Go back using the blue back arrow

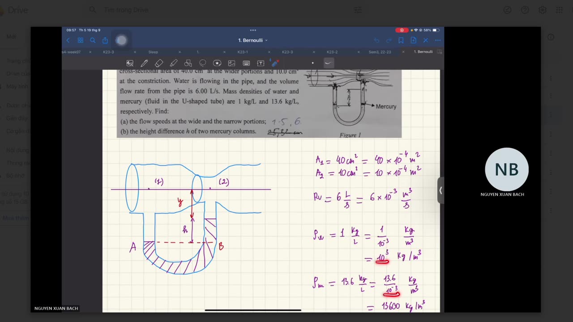[68, 40]
